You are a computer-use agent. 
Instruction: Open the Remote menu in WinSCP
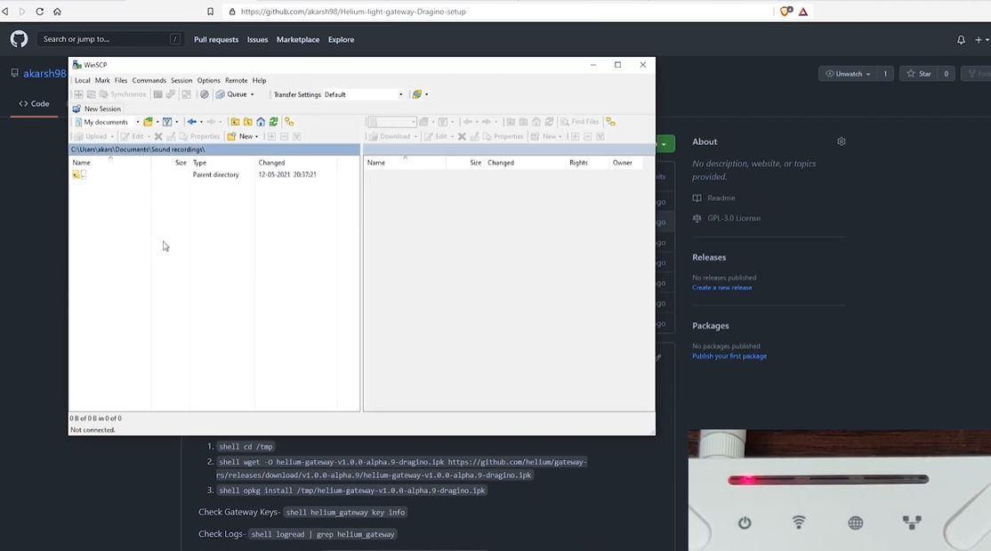click(x=237, y=80)
